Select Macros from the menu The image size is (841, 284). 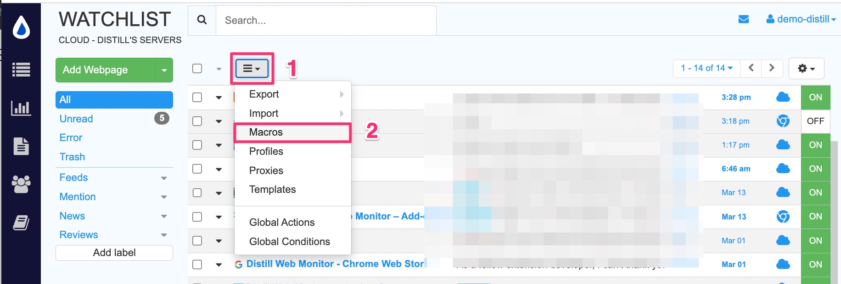266,132
